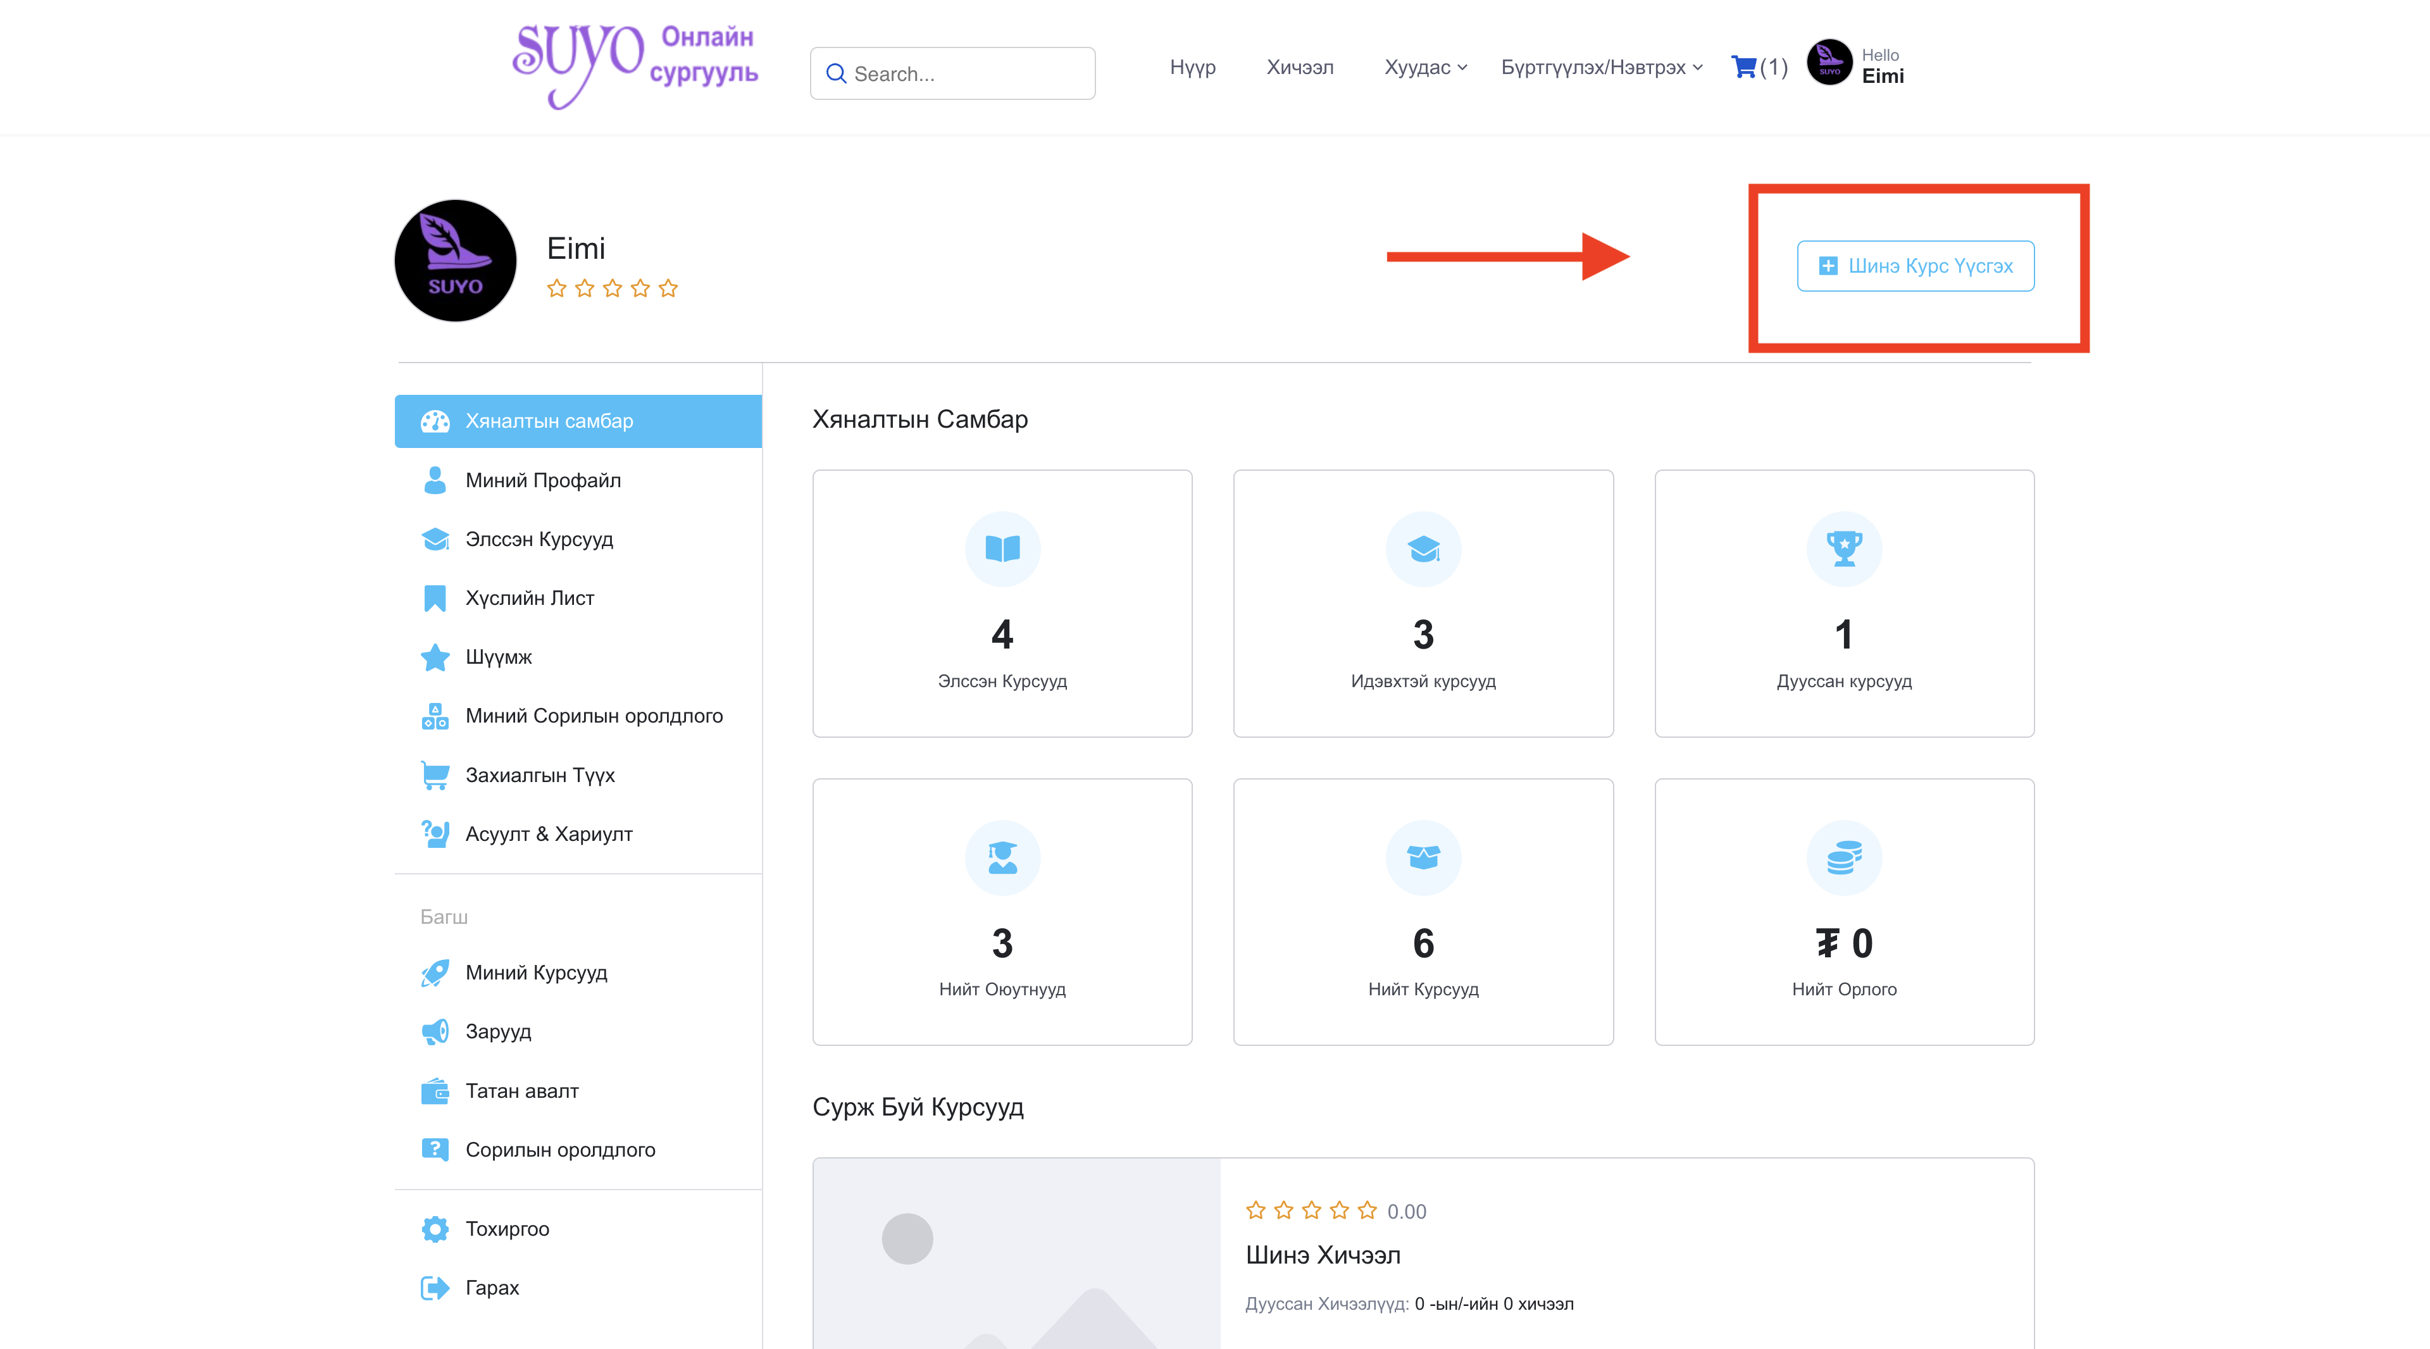Open Миний Профайл sidebar item
This screenshot has height=1349, width=2430.
[x=577, y=480]
